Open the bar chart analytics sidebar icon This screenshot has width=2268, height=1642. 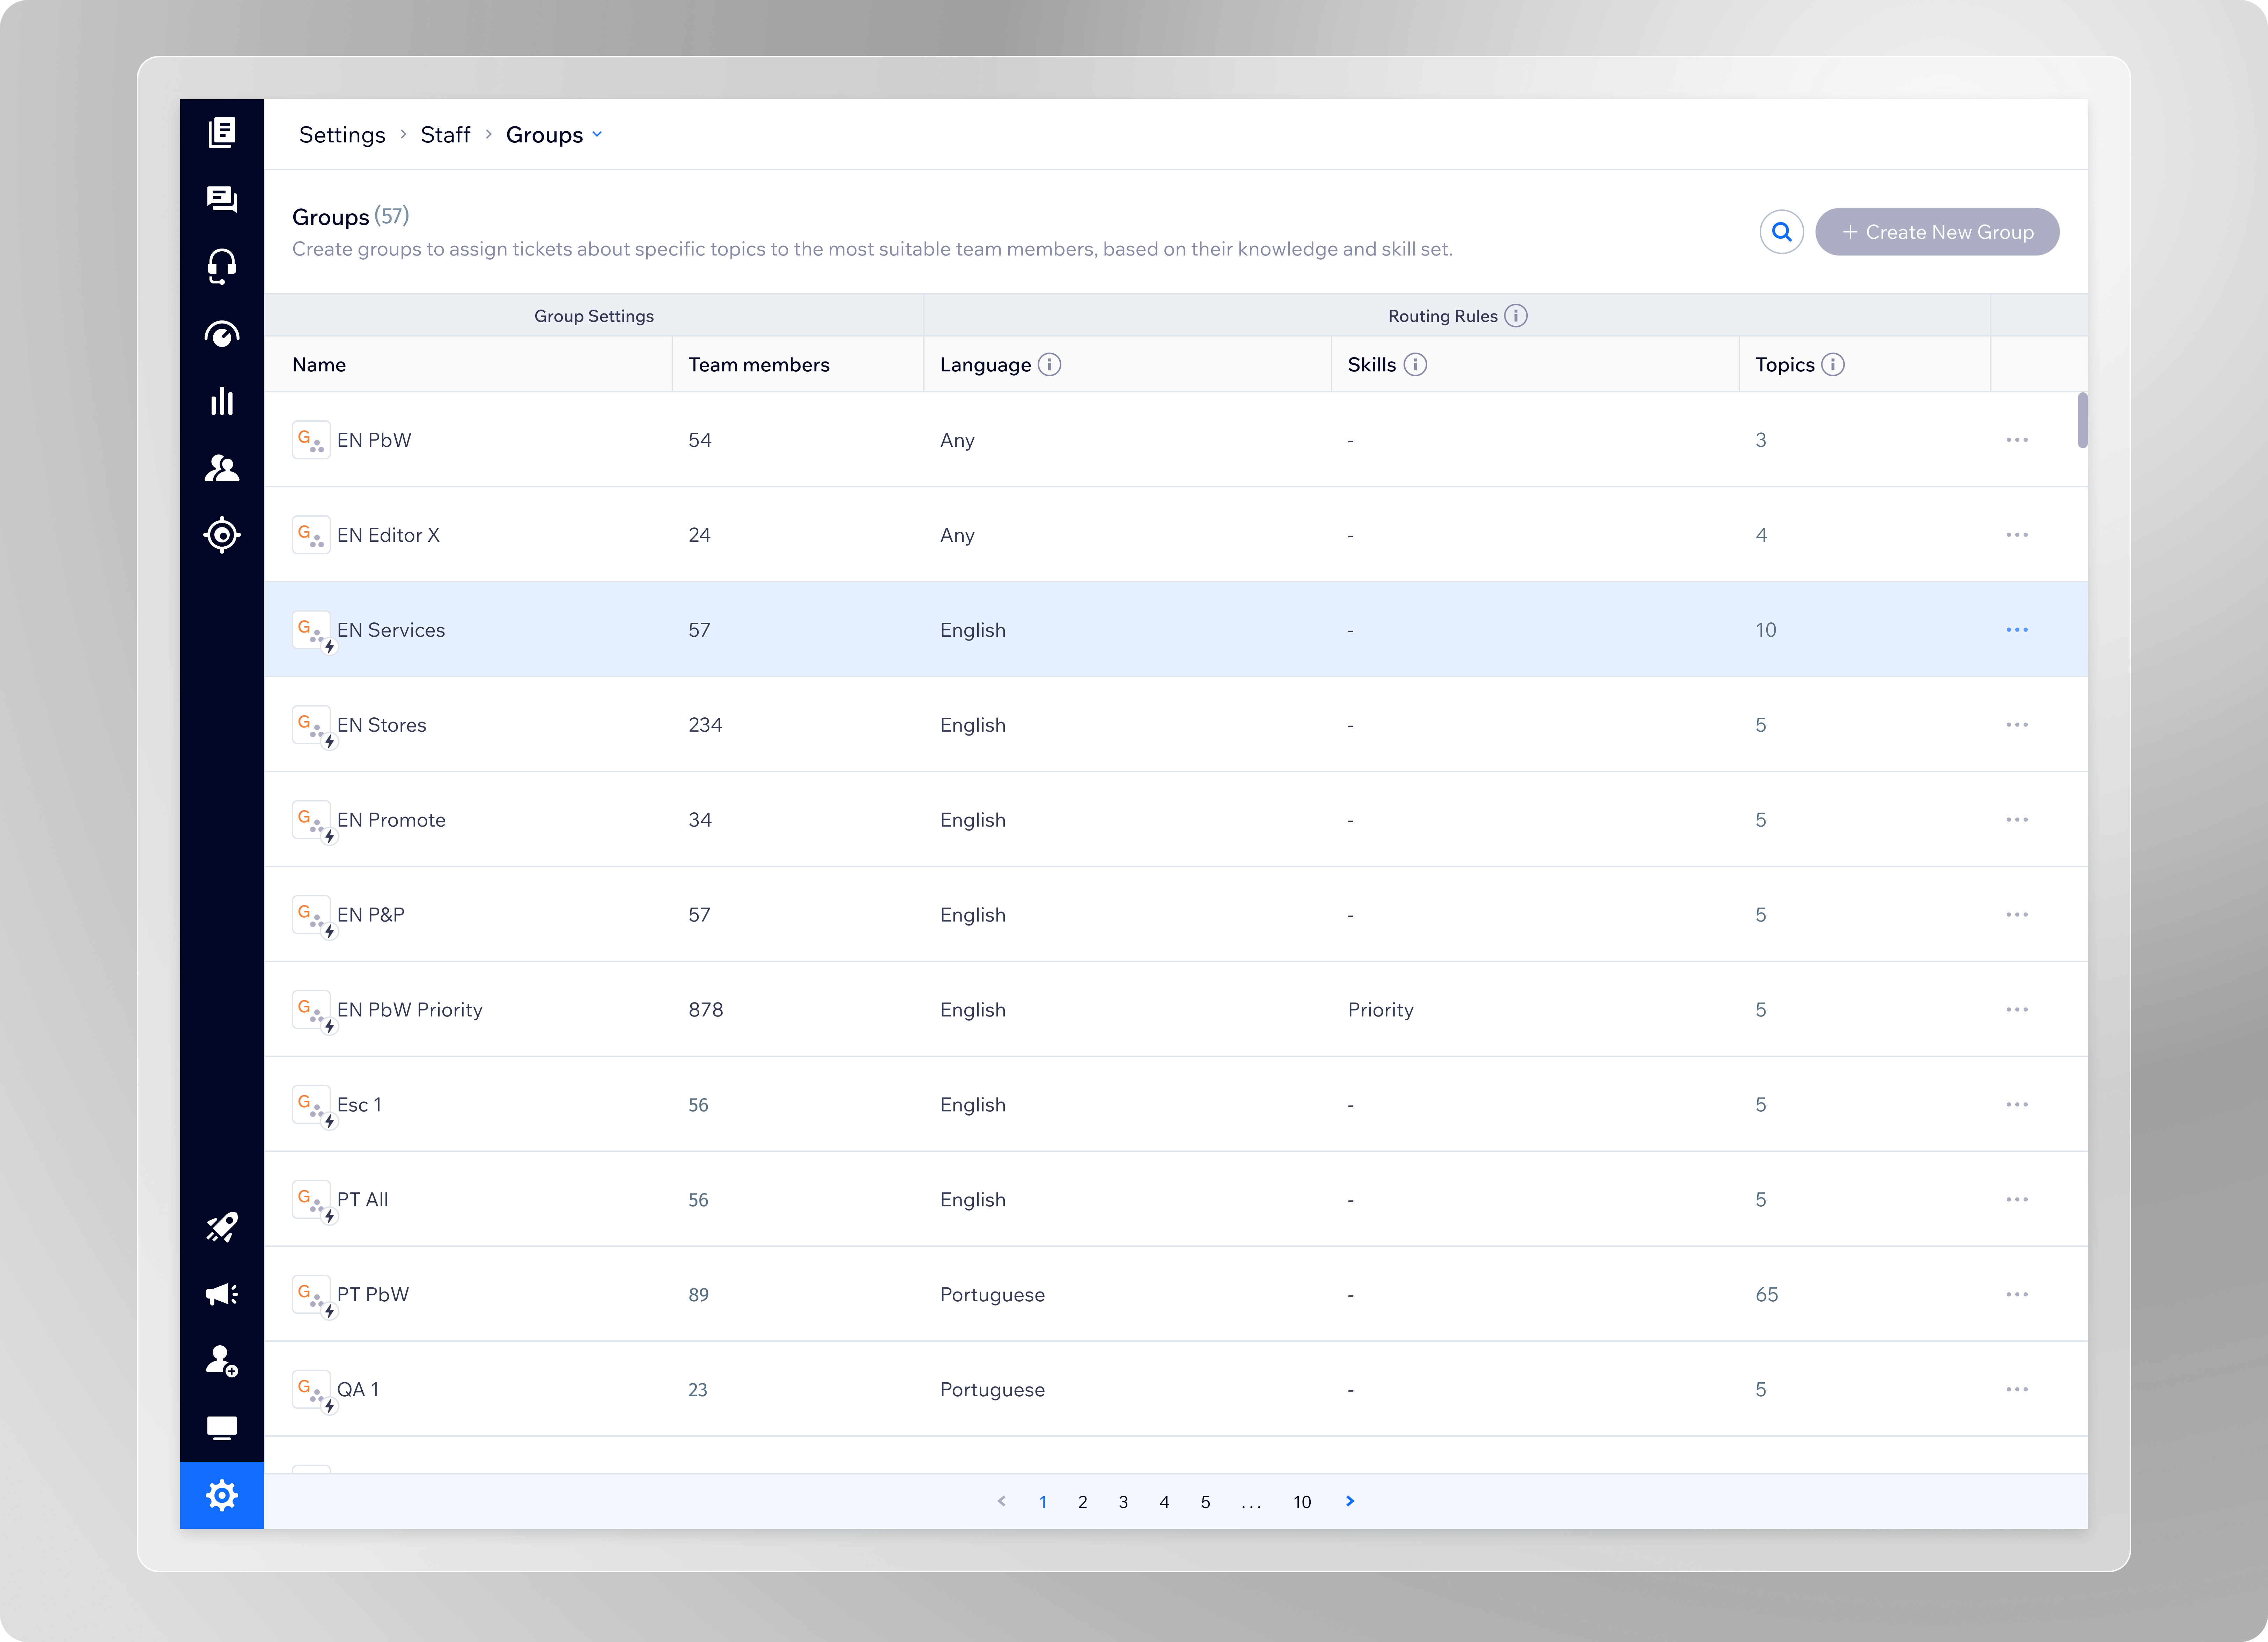(x=222, y=401)
